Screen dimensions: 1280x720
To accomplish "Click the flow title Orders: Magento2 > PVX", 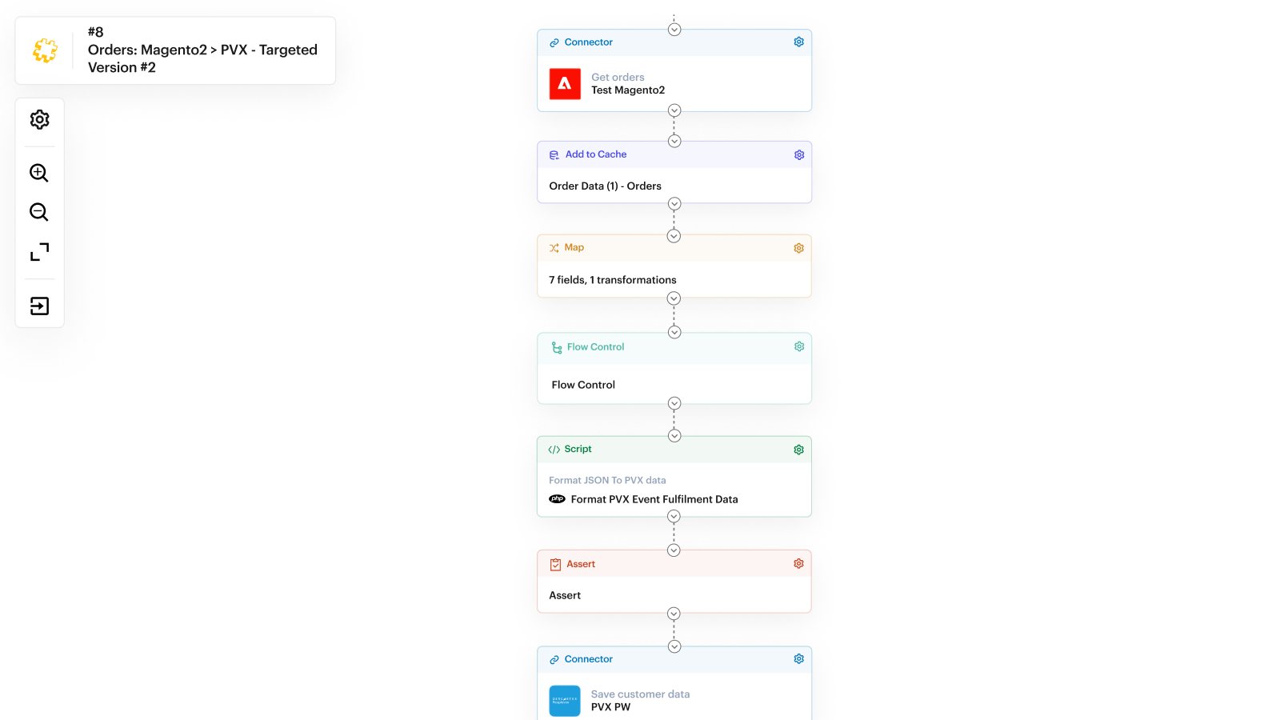I will (x=202, y=50).
